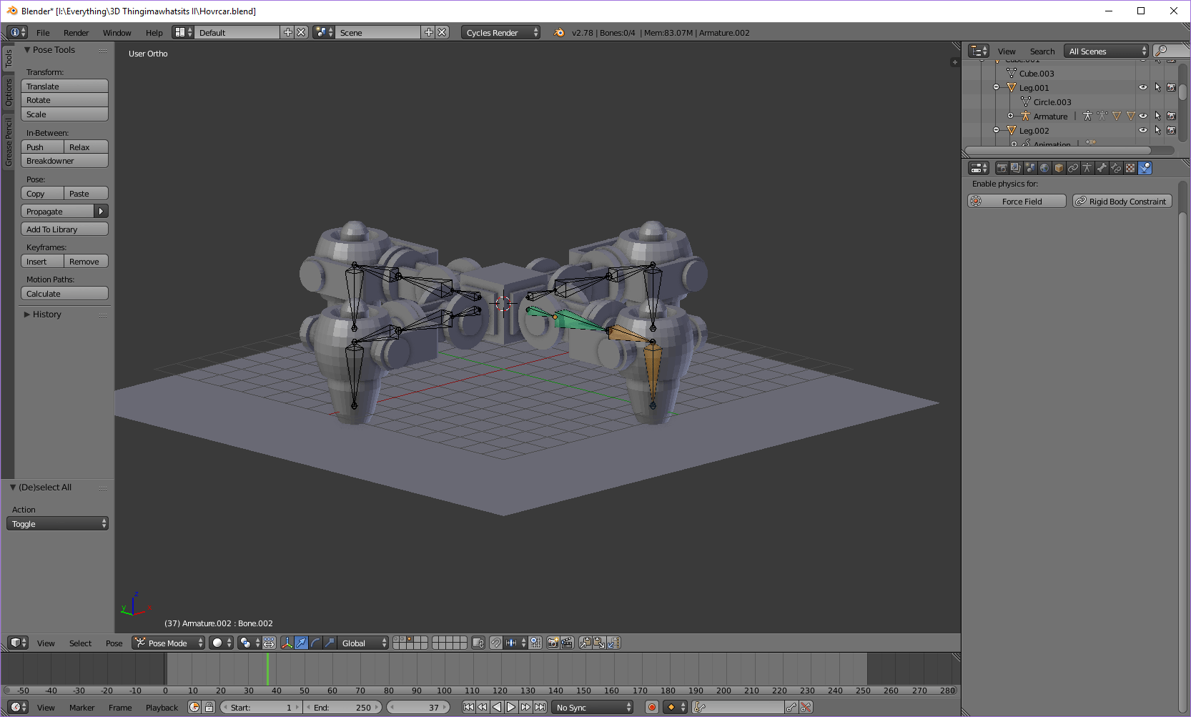
Task: Select the Object Constraints tab (chain link icon)
Action: (1073, 167)
